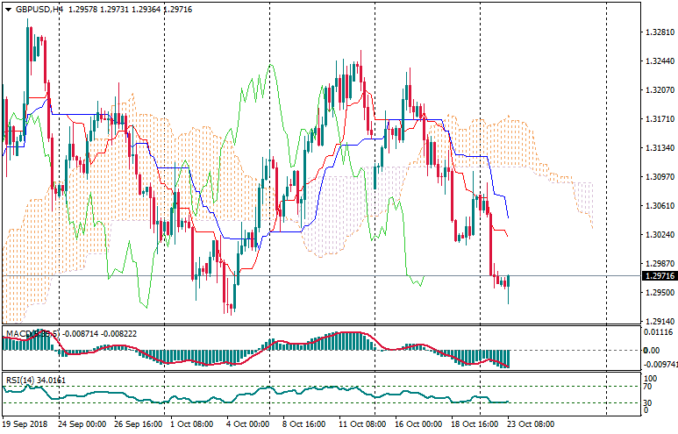The width and height of the screenshot is (678, 434).
Task: Click the MACD 0.00 zero level label
Action: [652, 351]
